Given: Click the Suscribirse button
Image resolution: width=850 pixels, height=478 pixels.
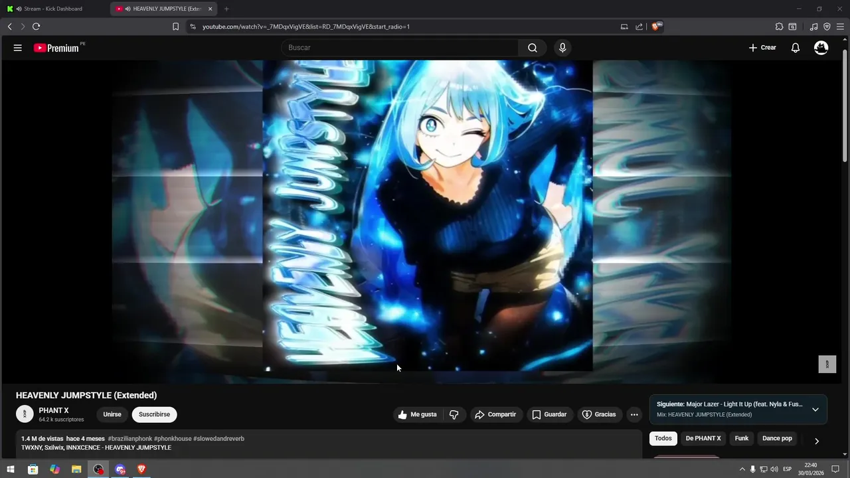Looking at the screenshot, I should click(154, 414).
